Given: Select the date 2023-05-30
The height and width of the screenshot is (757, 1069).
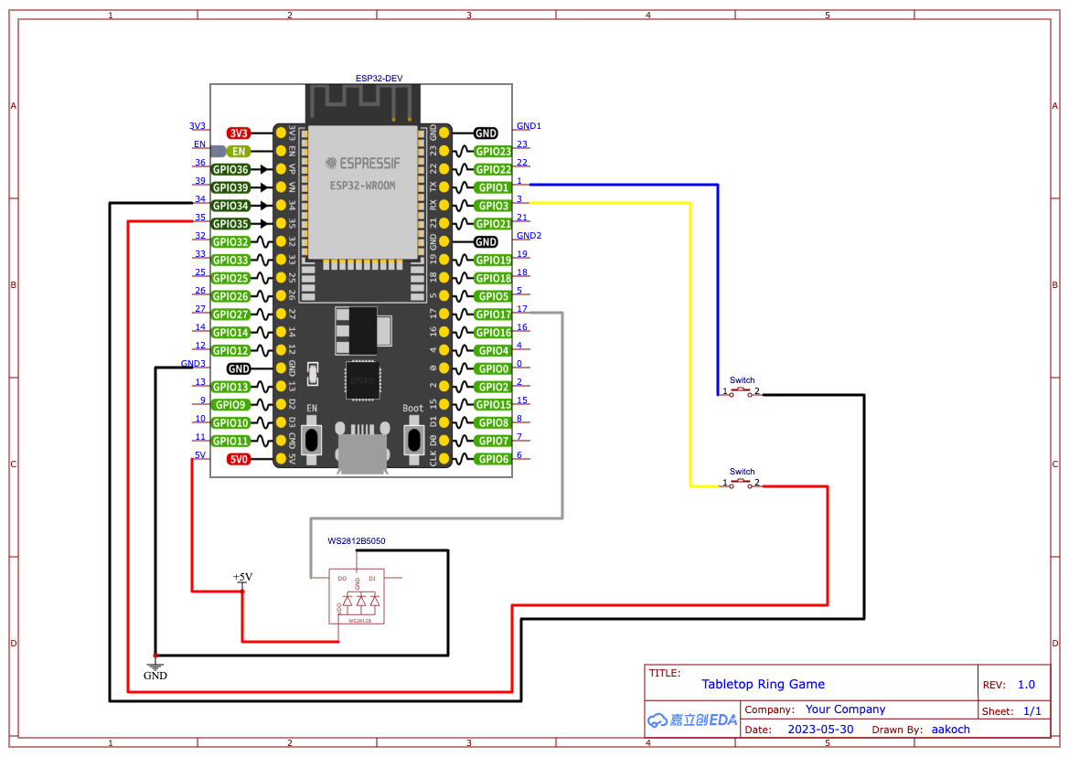Looking at the screenshot, I should point(820,729).
